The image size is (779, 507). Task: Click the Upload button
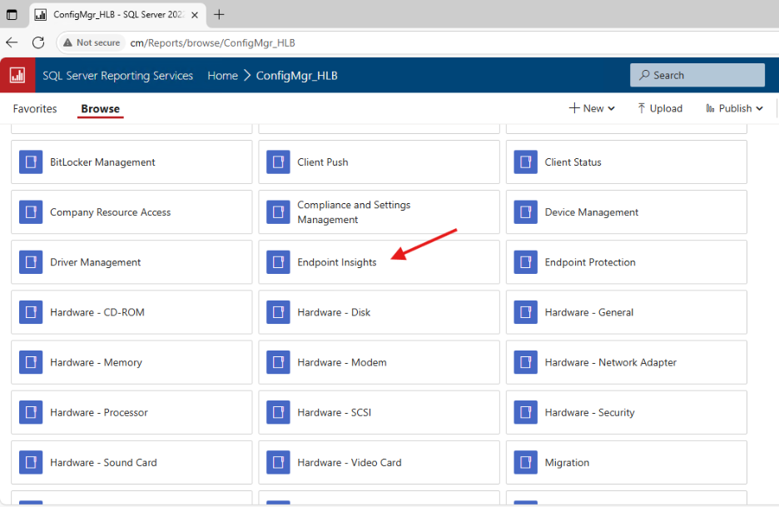[x=660, y=107]
